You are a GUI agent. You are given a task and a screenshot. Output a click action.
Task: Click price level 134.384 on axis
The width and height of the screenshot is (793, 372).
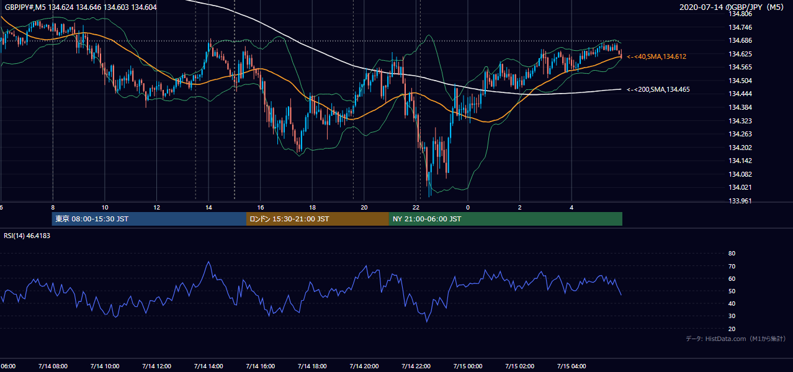(740, 107)
